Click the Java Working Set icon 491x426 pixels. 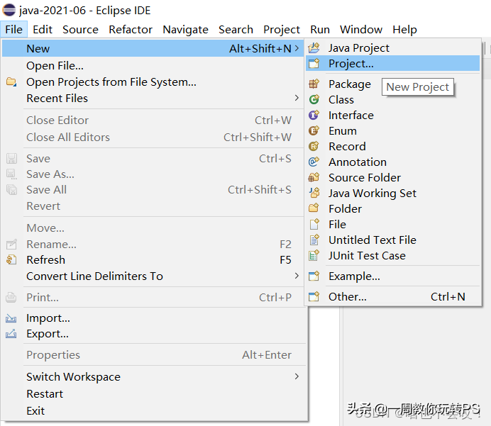[x=314, y=193]
